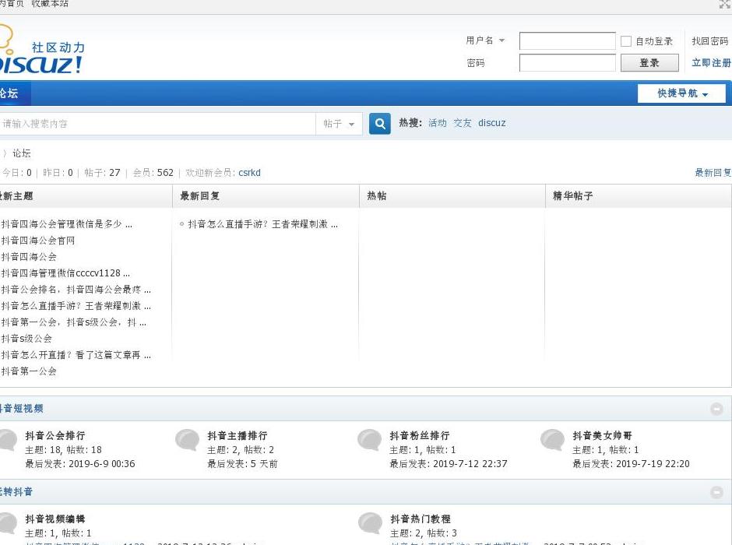Image resolution: width=732 pixels, height=545 pixels.
Task: Click forum bubble icon for 抖音美女帅哥
Action: [553, 440]
